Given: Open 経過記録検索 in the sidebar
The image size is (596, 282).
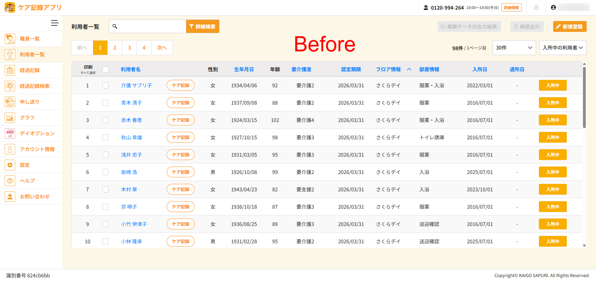Looking at the screenshot, I should click(x=34, y=86).
